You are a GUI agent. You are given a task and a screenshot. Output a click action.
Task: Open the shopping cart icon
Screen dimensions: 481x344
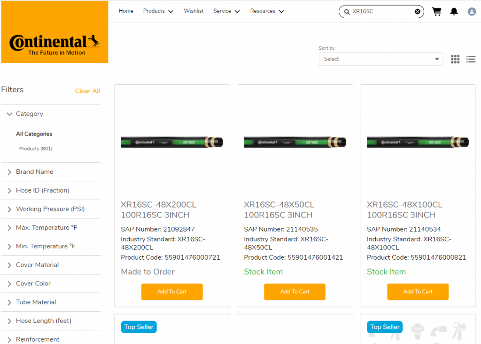437,12
